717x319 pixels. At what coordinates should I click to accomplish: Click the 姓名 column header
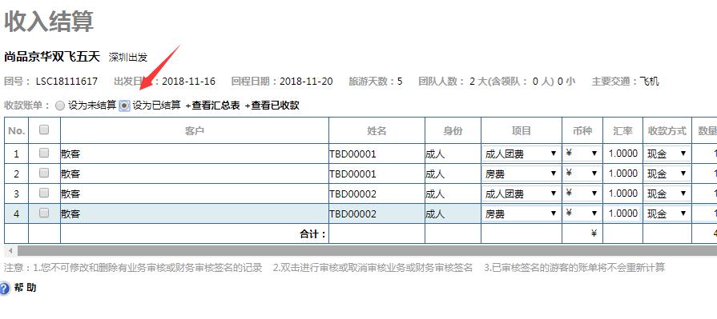click(377, 131)
